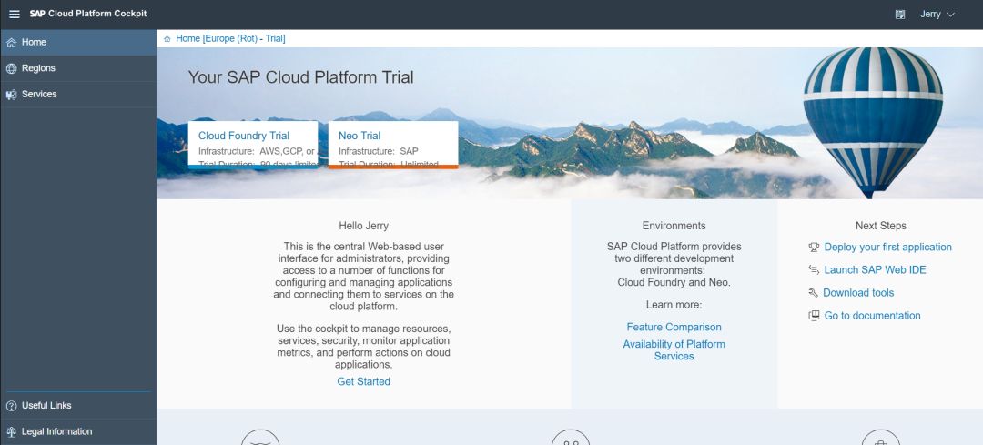Click the Home house icon in sidebar

click(11, 42)
